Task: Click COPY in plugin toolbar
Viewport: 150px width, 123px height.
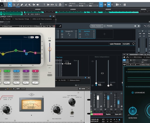Action: 18,89
